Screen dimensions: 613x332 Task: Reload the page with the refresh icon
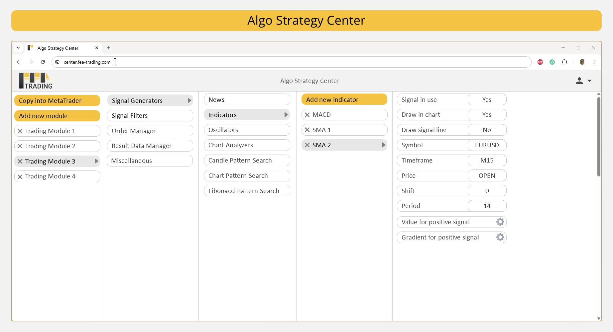pos(43,62)
